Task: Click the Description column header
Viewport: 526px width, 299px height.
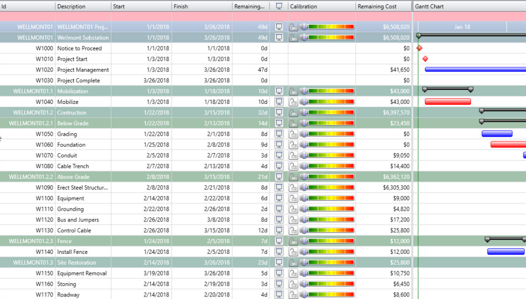Action: coord(72,6)
